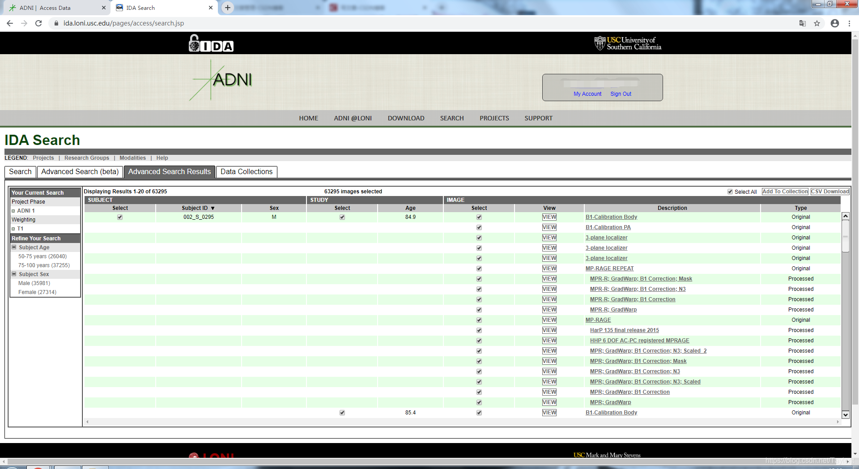Uncheck image checkbox for MPR; GradWarp row

tap(479, 402)
